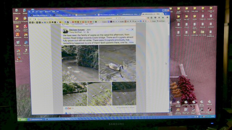Dismiss the Devizes Issues post with X

132,29
